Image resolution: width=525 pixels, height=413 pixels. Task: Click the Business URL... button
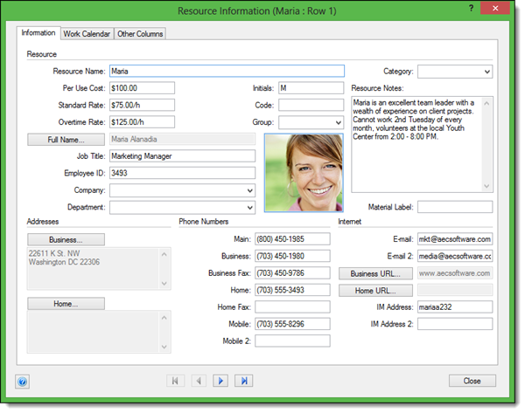(x=375, y=273)
